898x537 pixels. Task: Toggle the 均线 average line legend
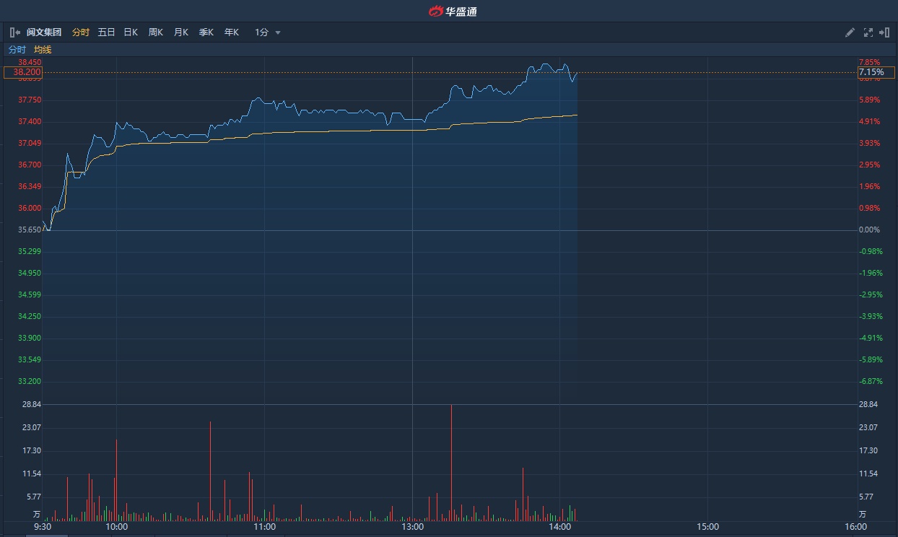coord(43,50)
